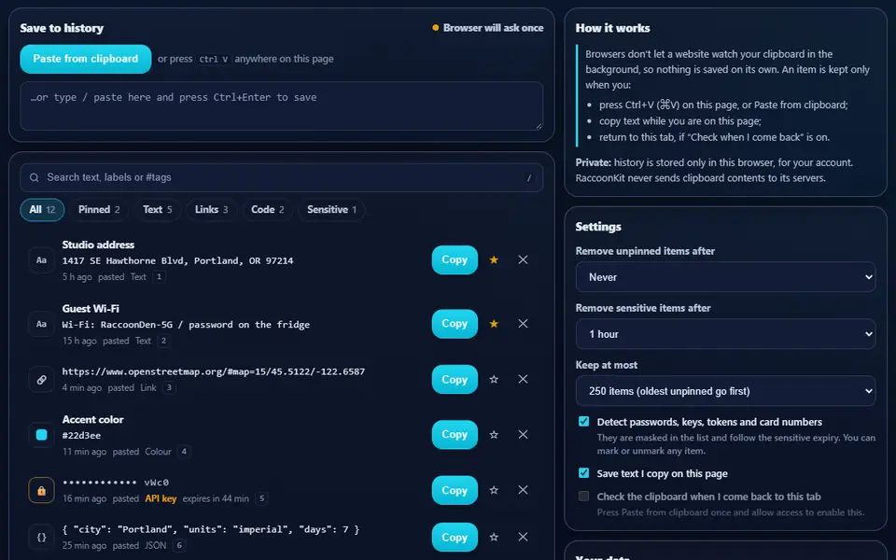Click the Settings heading

598,227
